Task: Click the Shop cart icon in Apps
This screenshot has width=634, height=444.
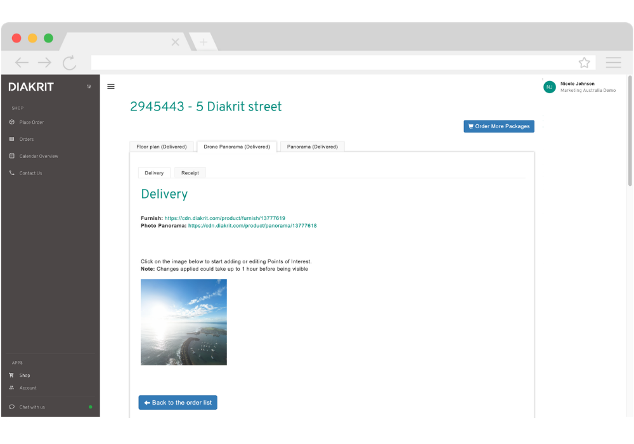Action: (x=11, y=375)
